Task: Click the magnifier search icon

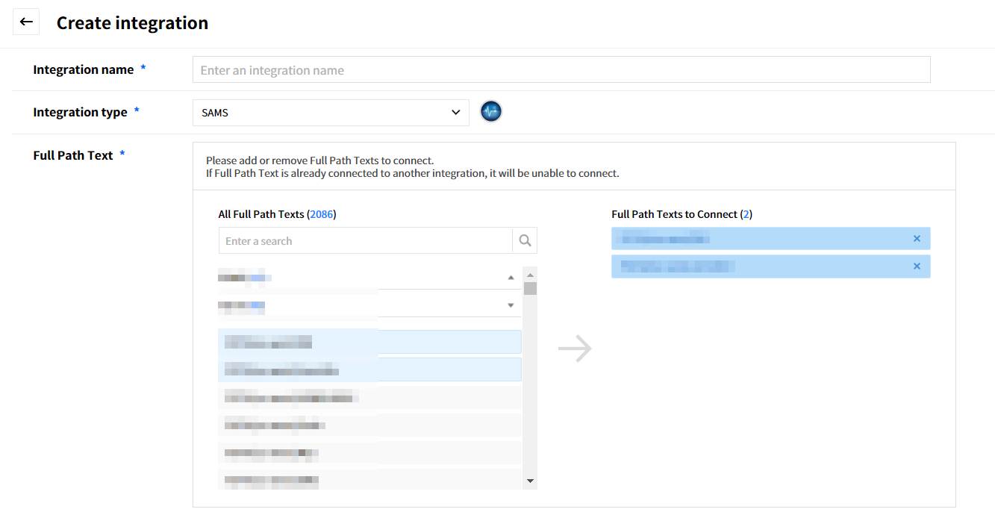Action: point(525,240)
